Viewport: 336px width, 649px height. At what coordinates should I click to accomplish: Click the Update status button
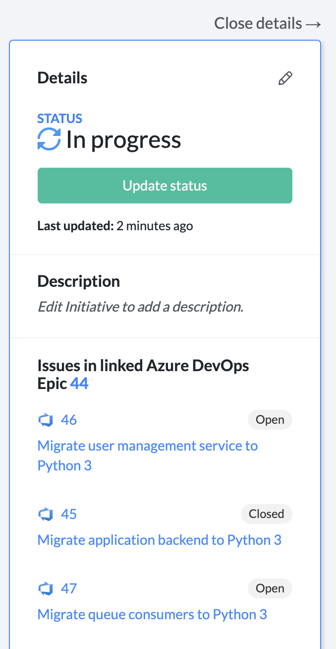click(x=165, y=186)
